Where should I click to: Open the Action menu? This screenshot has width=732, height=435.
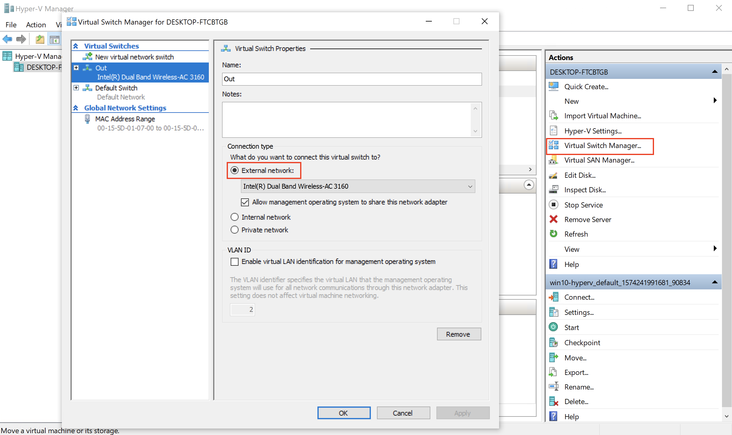click(36, 25)
